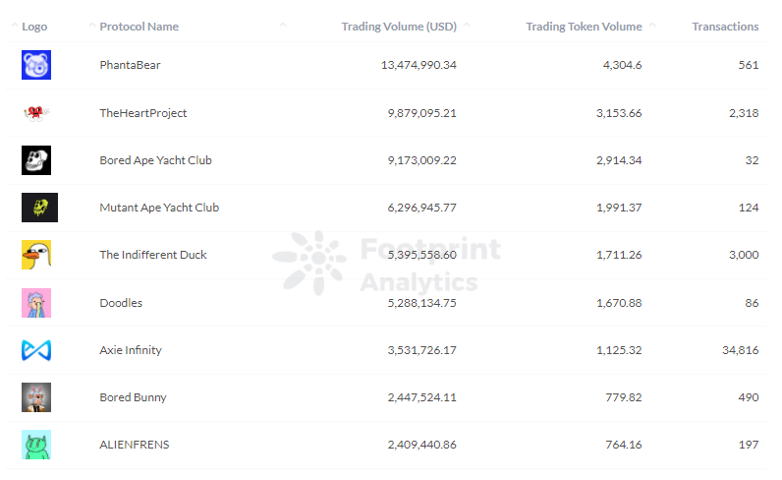Open the Axie Infinity blue logo

pyautogui.click(x=36, y=350)
